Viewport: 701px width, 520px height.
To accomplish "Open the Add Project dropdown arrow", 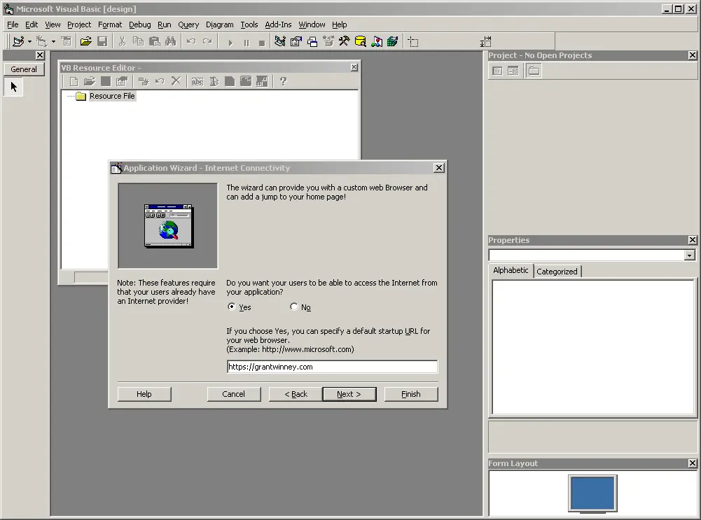I will 29,41.
